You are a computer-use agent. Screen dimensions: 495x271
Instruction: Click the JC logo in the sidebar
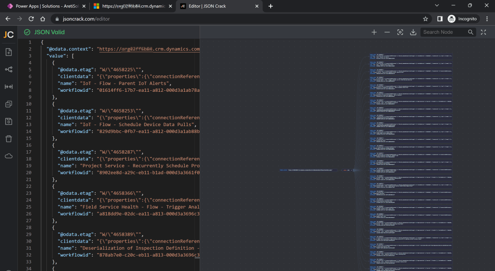pyautogui.click(x=9, y=34)
